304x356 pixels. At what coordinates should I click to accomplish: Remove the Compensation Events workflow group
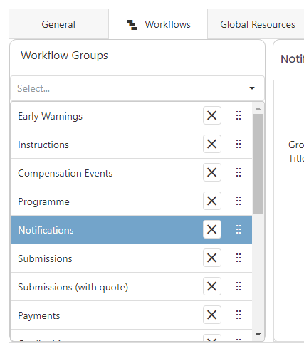[212, 172]
